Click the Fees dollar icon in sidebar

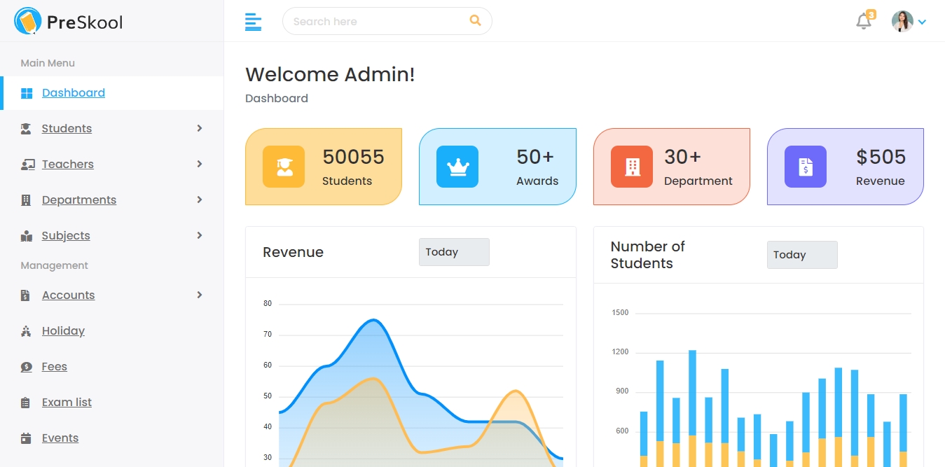click(x=26, y=367)
